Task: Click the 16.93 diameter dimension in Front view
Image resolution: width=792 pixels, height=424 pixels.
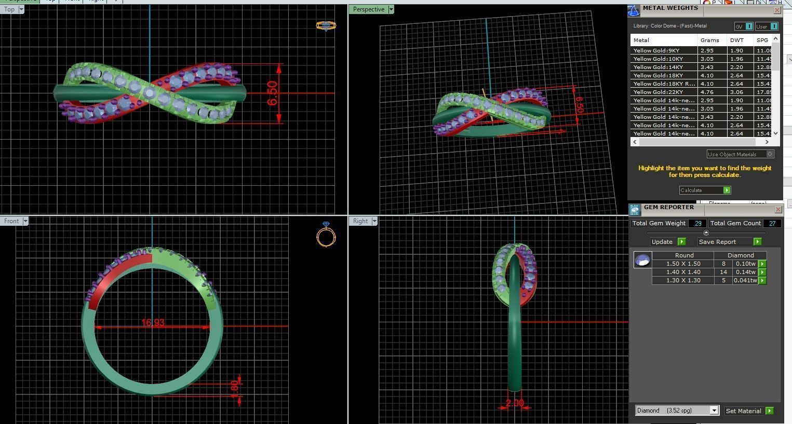Action: click(153, 323)
